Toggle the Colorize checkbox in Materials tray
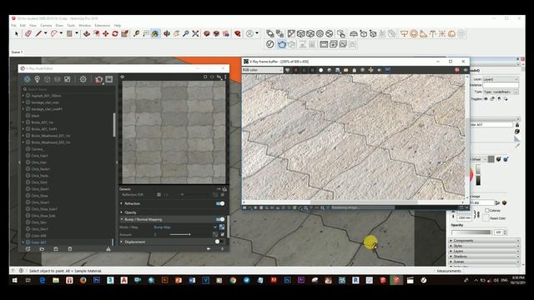Image resolution: width=534 pixels, height=300 pixels. point(487,211)
